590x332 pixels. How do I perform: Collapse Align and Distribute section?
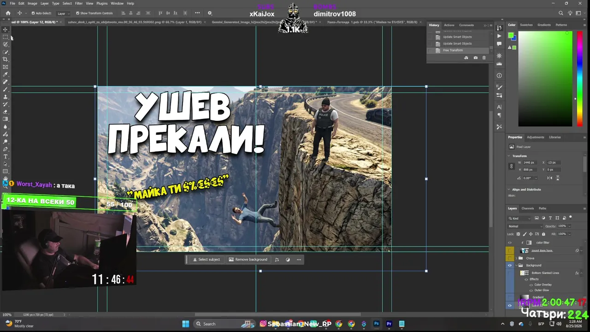coord(509,190)
